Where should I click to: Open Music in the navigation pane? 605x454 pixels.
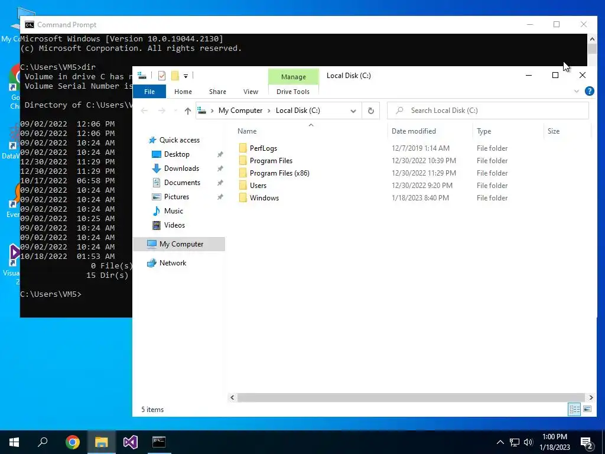[173, 211]
